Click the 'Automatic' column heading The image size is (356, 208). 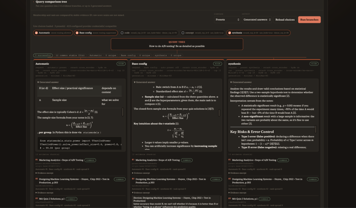coord(42,64)
